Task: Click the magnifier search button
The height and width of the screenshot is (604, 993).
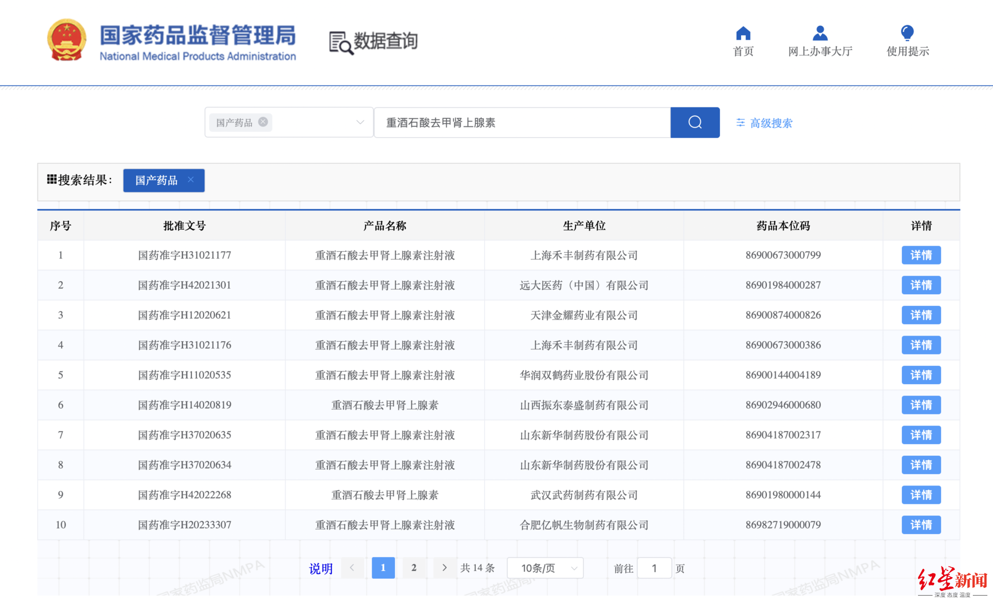Action: click(695, 122)
